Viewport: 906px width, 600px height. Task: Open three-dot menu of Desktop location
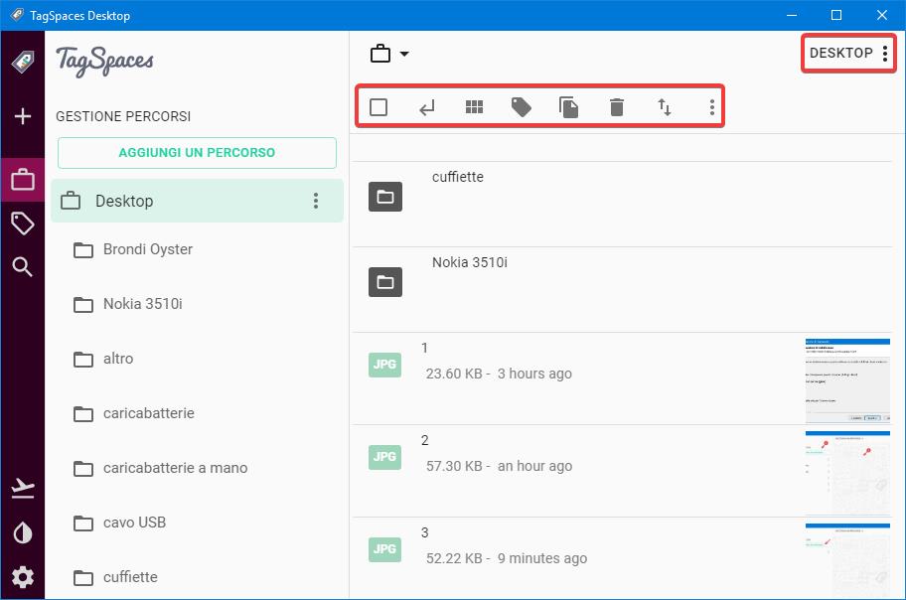[316, 201]
